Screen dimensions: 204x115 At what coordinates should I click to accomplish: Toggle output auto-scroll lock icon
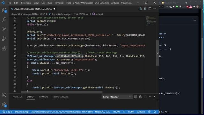click(140, 96)
